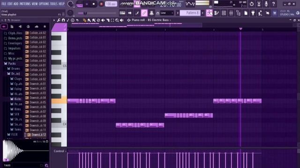
Task: Select the piano roll Zoom tool
Action: pyautogui.click(x=117, y=20)
